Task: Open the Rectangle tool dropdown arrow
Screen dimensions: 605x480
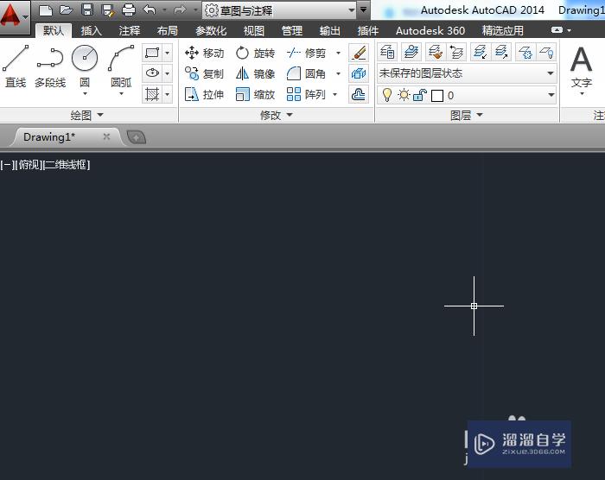Action: tap(168, 53)
